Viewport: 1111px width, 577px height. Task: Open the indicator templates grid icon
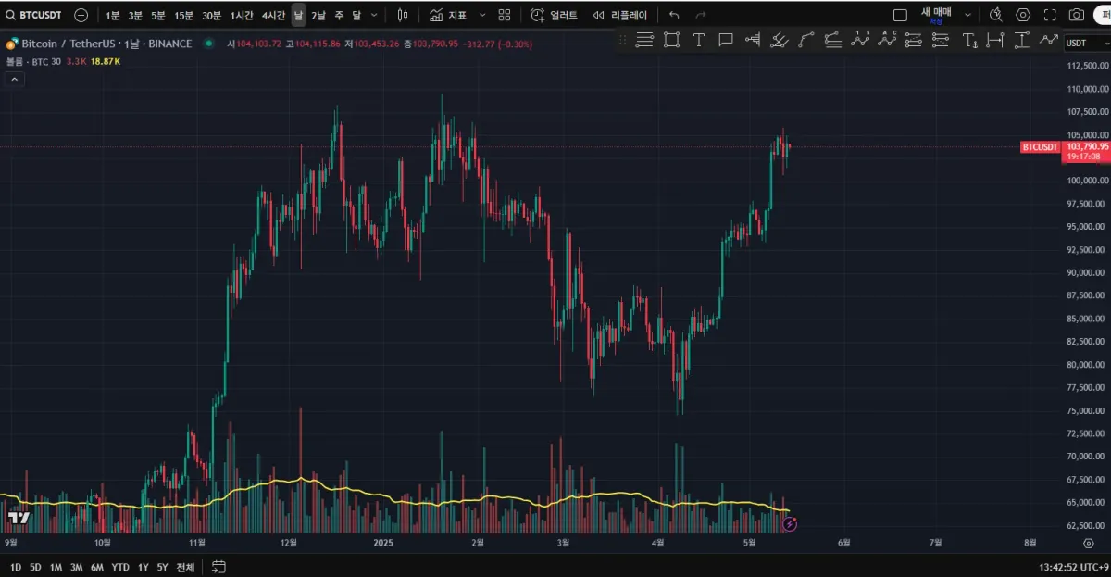click(505, 16)
